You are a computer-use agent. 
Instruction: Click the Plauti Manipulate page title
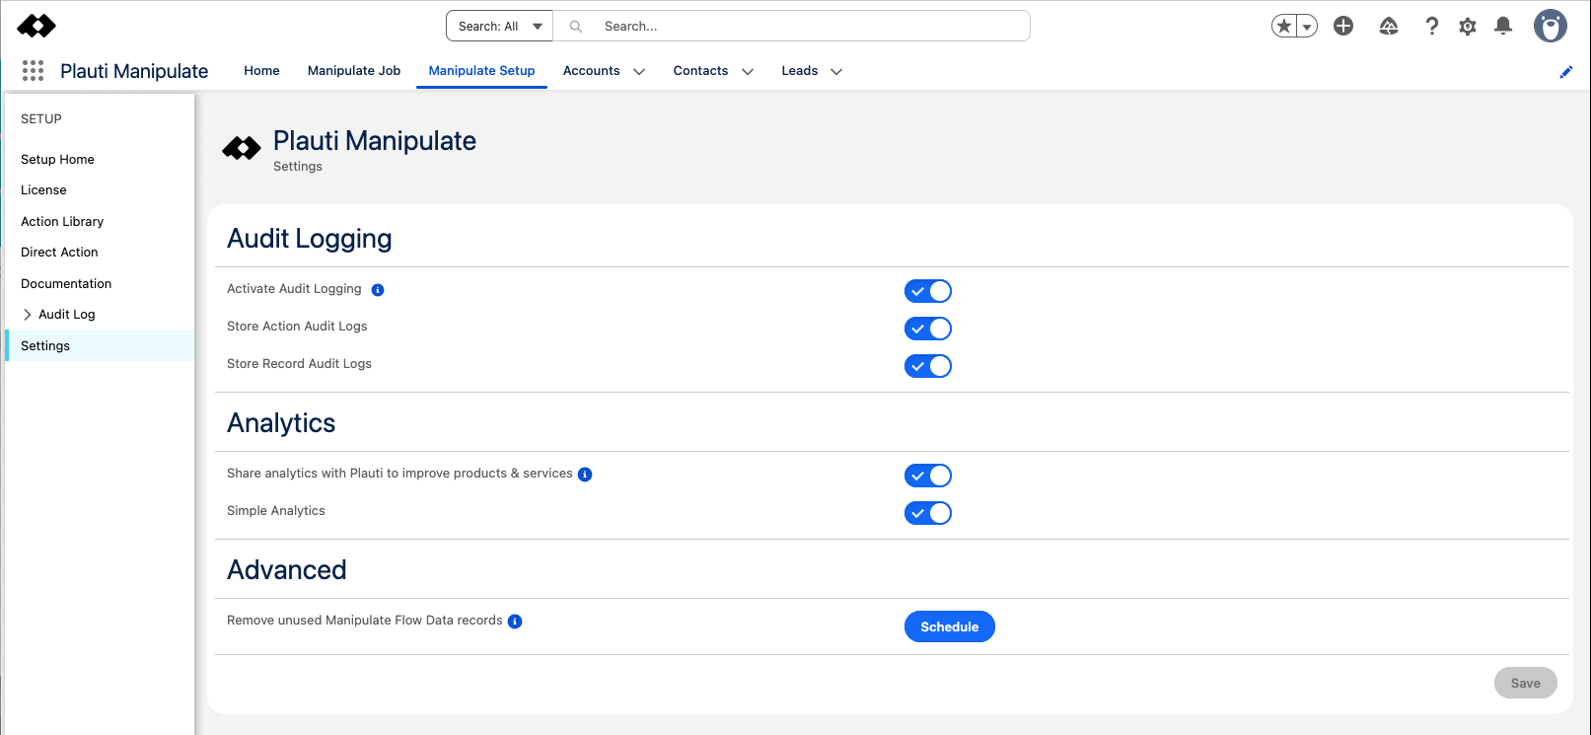click(375, 141)
